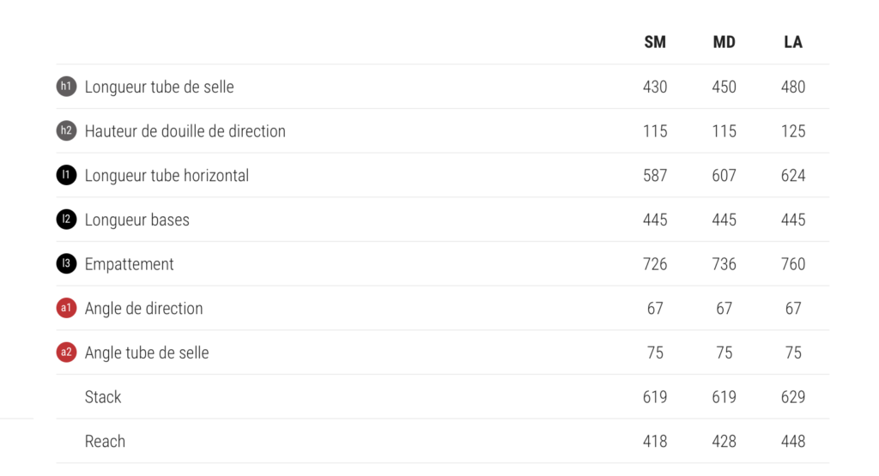The width and height of the screenshot is (879, 476).
Task: Click the Longueur tube horizontal label
Action: [167, 176]
